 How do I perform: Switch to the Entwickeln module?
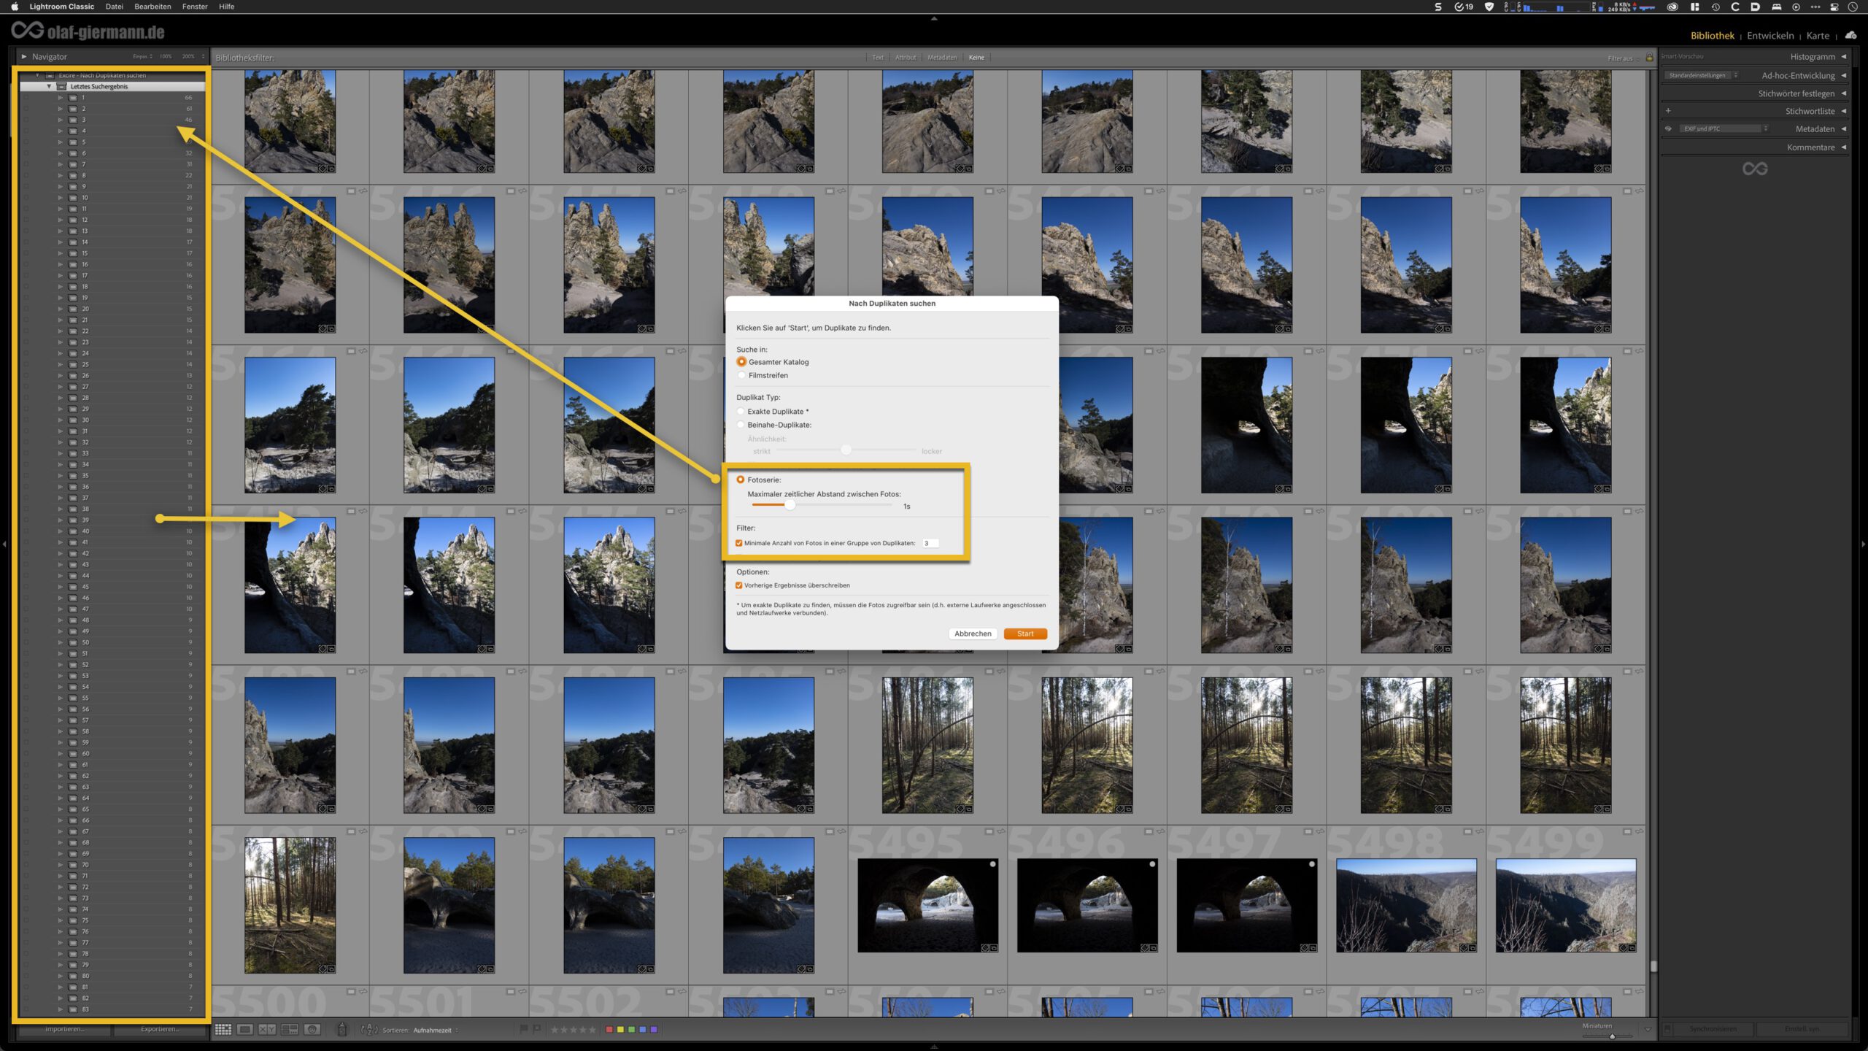1769,36
